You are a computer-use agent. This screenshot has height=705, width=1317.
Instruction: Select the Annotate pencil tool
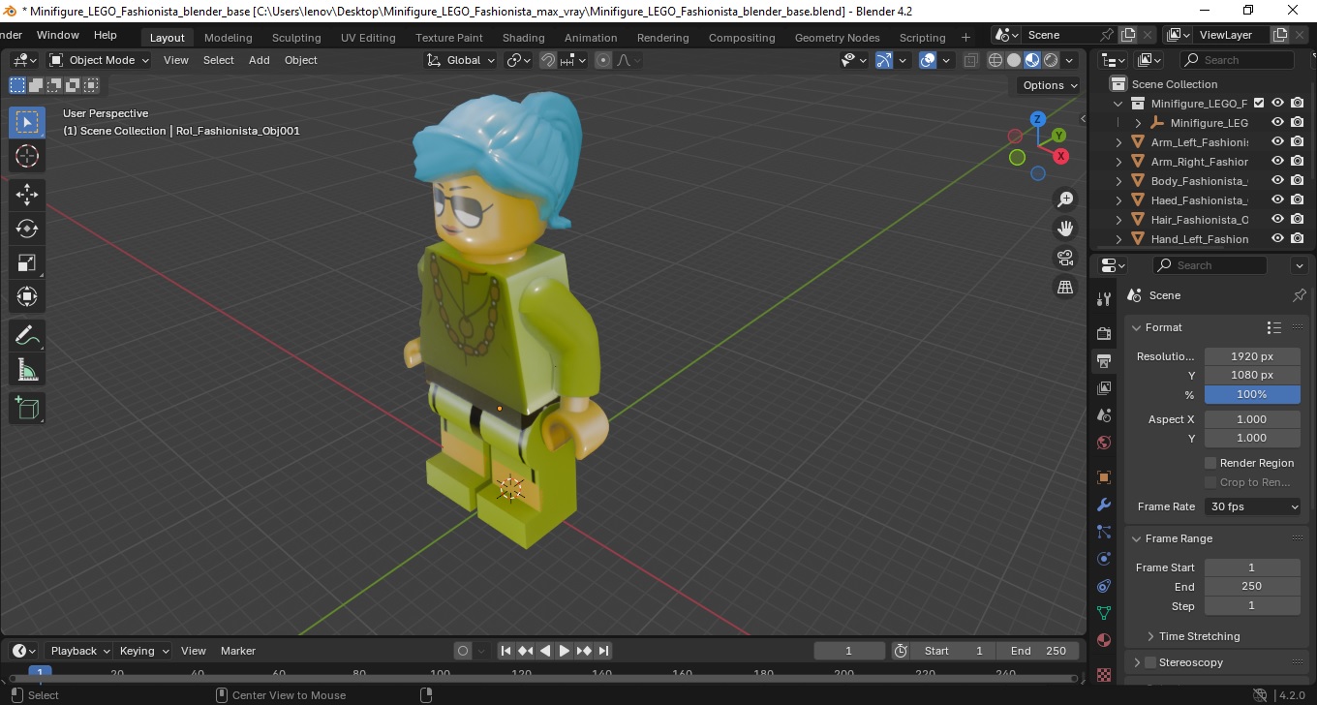click(27, 336)
